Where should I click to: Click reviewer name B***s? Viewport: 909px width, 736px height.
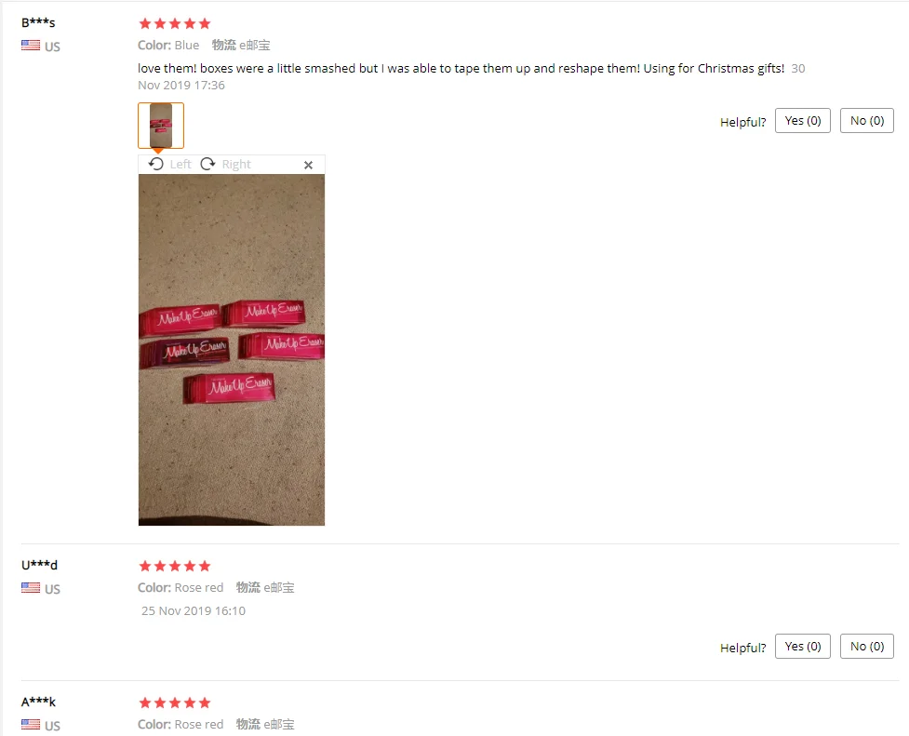coord(38,22)
